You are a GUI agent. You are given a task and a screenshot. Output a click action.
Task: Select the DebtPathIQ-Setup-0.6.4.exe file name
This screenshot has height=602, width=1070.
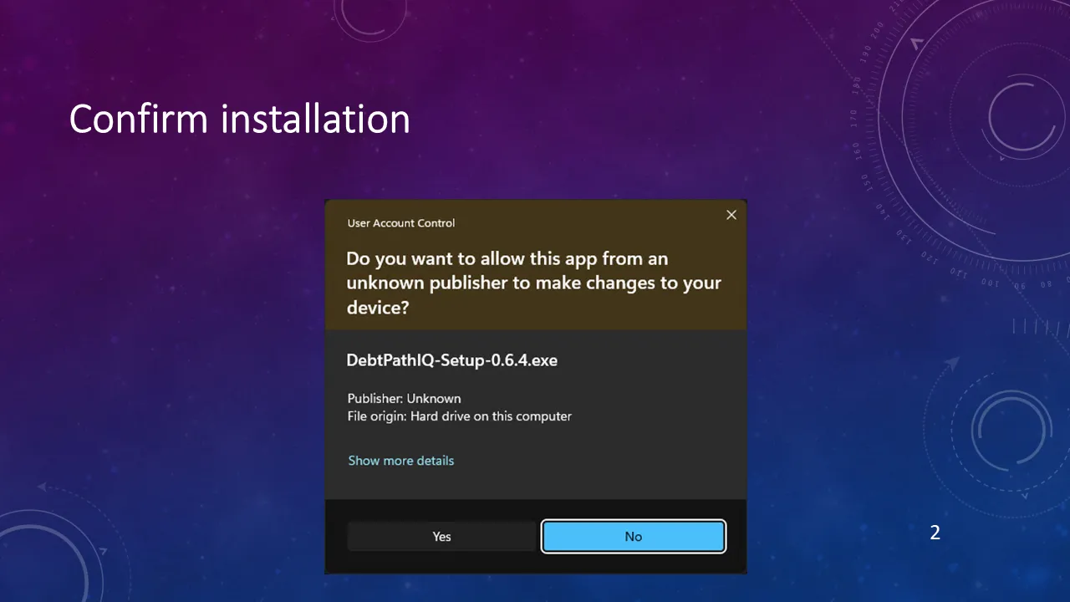tap(451, 360)
